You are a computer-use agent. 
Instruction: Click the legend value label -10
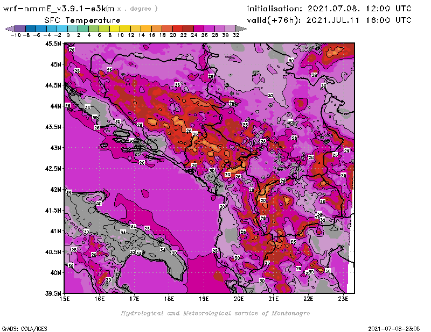click(16, 35)
